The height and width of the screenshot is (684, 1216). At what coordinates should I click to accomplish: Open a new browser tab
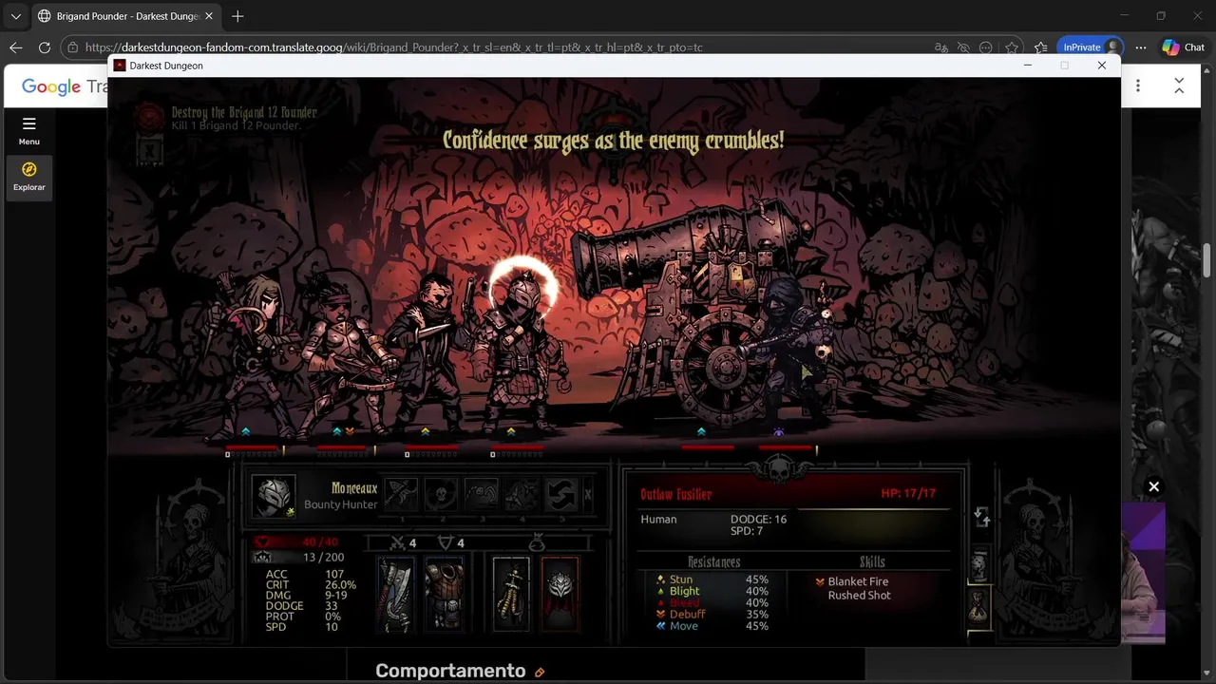pyautogui.click(x=237, y=16)
